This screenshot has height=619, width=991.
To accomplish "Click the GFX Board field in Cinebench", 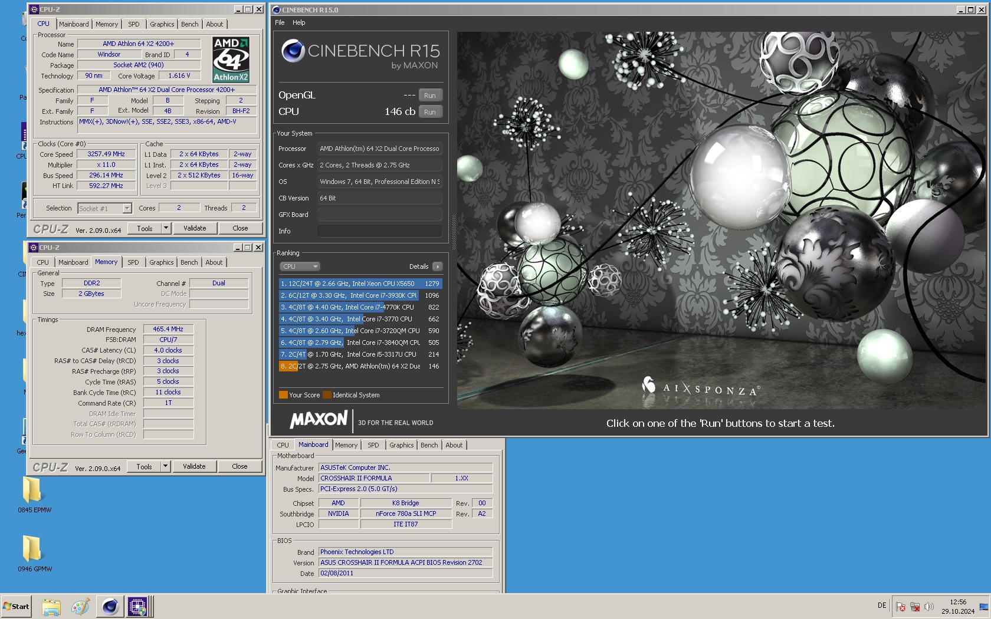I will point(380,215).
